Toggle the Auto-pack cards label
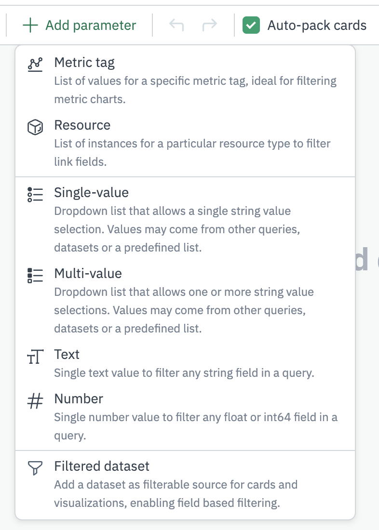The width and height of the screenshot is (379, 530). (317, 25)
